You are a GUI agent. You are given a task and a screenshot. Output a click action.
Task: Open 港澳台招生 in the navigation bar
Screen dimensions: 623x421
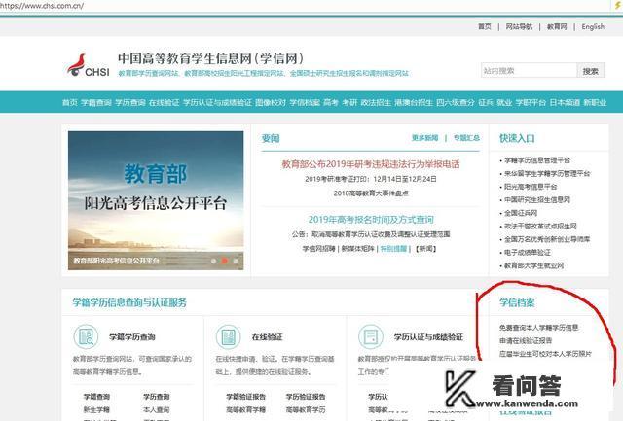tap(414, 102)
